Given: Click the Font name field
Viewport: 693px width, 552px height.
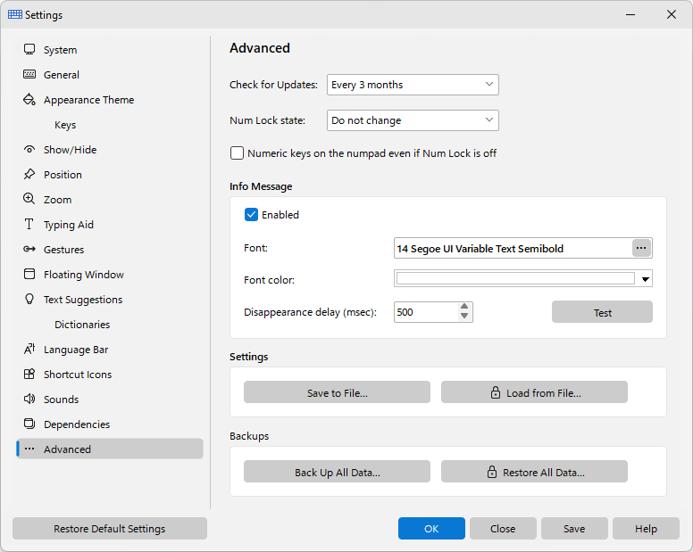Looking at the screenshot, I should [513, 248].
